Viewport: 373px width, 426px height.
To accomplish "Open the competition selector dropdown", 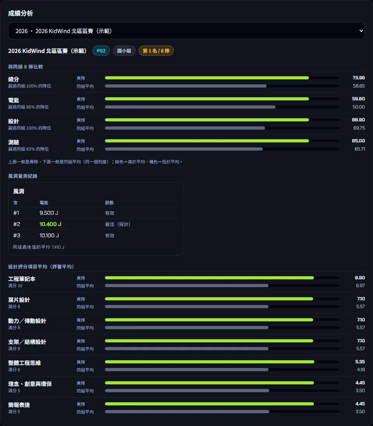I will pos(186,31).
